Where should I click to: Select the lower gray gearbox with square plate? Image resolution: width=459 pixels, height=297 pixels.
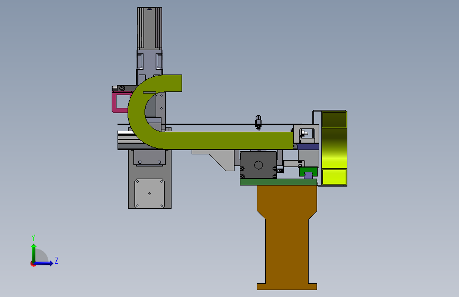pos(150,179)
